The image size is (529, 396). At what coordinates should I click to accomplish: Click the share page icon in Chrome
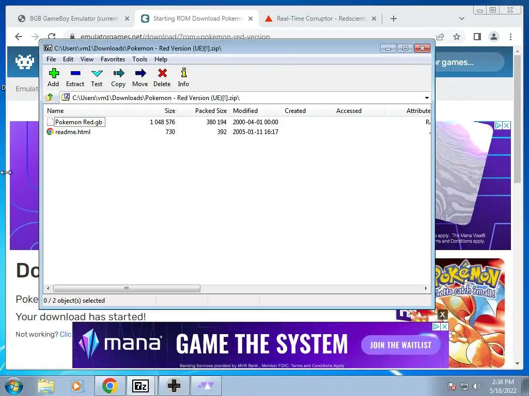(x=440, y=37)
